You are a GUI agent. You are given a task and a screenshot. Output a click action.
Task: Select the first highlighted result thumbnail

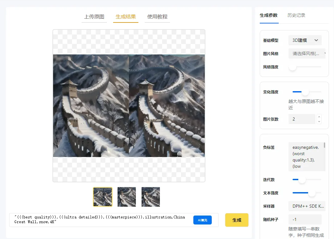[103, 197]
